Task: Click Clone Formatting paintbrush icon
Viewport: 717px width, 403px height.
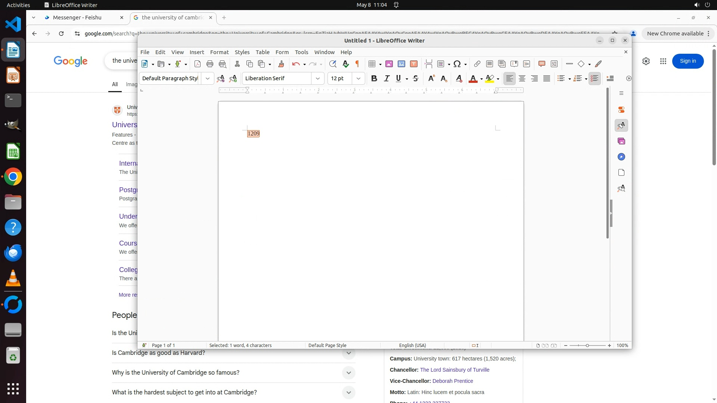Action: click(x=281, y=64)
